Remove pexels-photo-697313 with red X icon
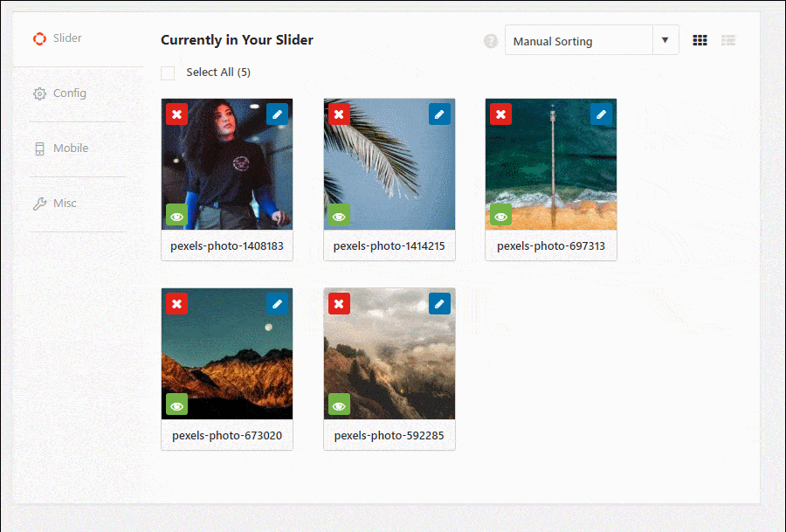 [x=500, y=114]
